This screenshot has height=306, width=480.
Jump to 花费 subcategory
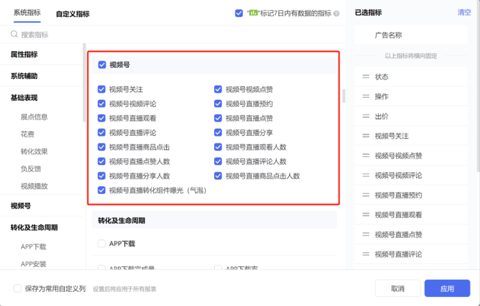28,134
